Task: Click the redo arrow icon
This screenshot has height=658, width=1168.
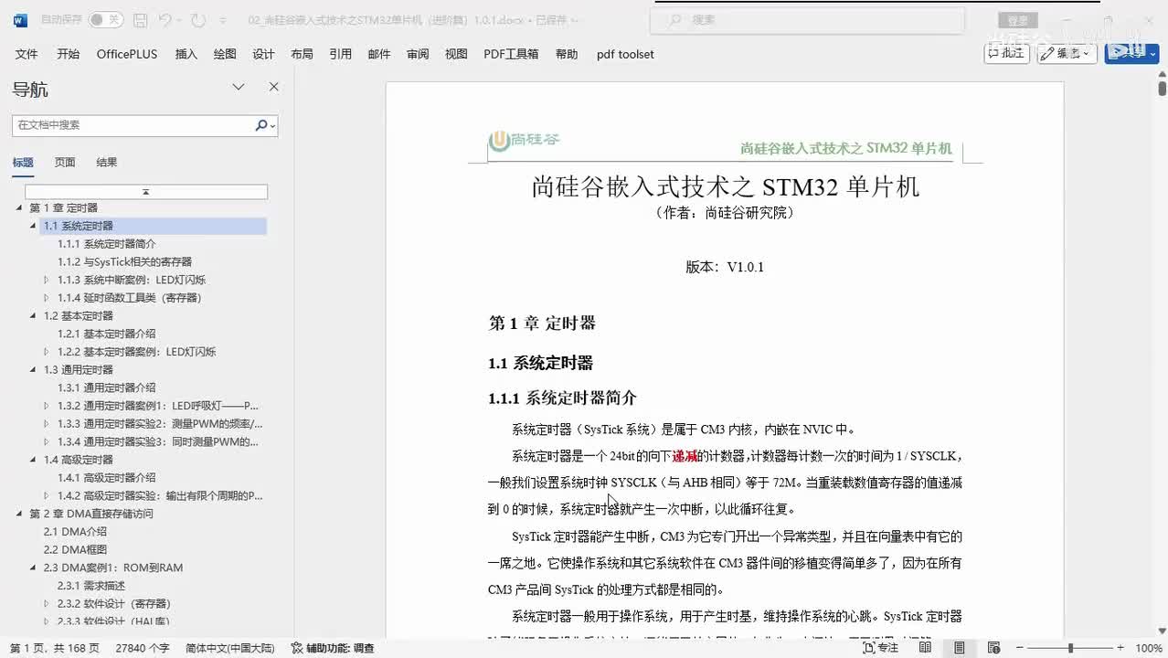Action: point(199,19)
